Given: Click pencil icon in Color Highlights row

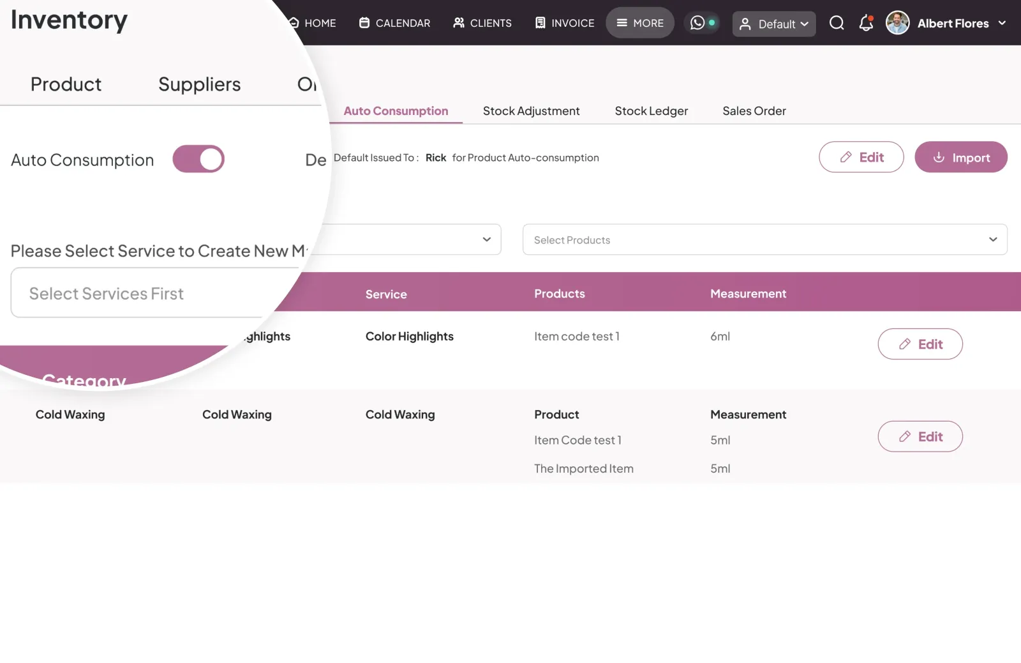Looking at the screenshot, I should coord(905,344).
